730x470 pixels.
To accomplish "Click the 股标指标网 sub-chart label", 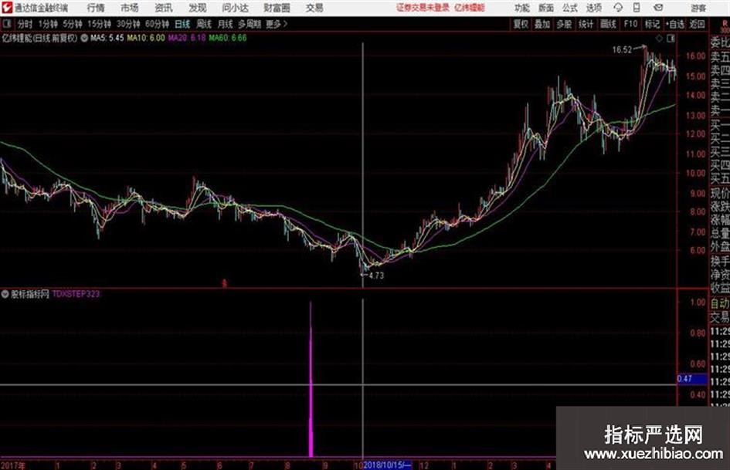I will click(x=30, y=293).
